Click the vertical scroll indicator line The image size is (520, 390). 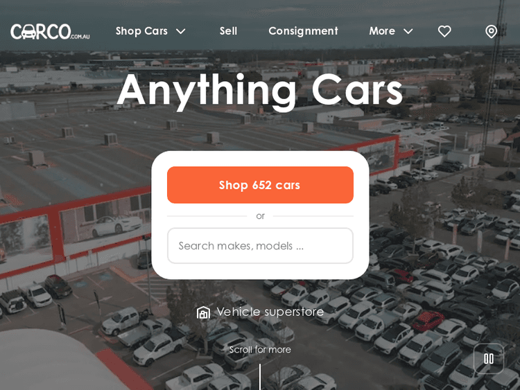click(x=260, y=377)
